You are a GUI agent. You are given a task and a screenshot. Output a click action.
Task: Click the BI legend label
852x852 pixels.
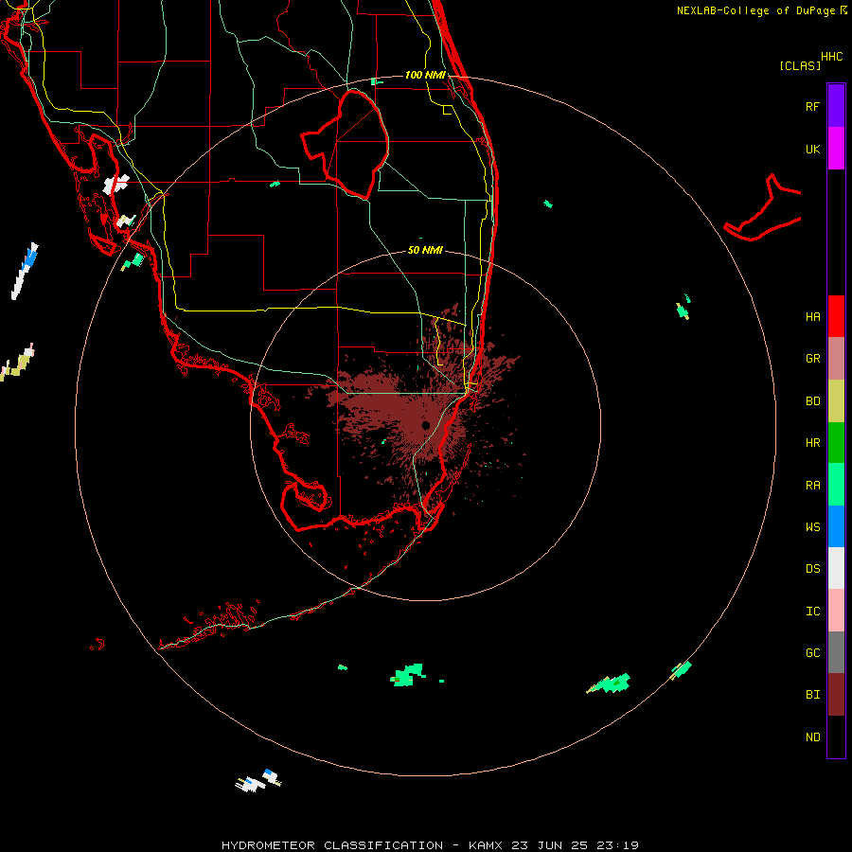[x=812, y=695]
